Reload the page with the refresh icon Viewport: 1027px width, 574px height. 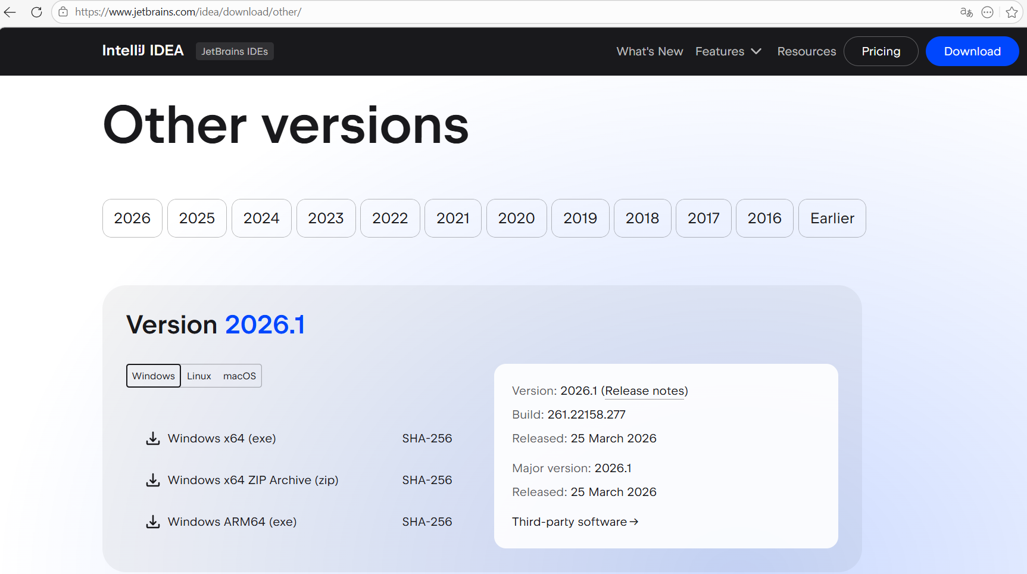(x=36, y=12)
